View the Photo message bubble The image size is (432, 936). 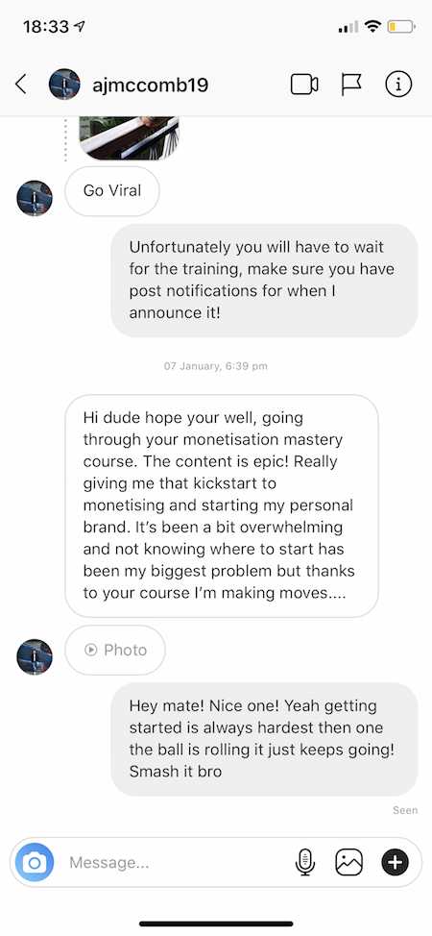[115, 650]
